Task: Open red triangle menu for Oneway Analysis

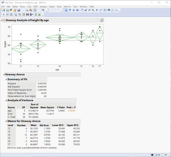Action: click(x=4, y=20)
